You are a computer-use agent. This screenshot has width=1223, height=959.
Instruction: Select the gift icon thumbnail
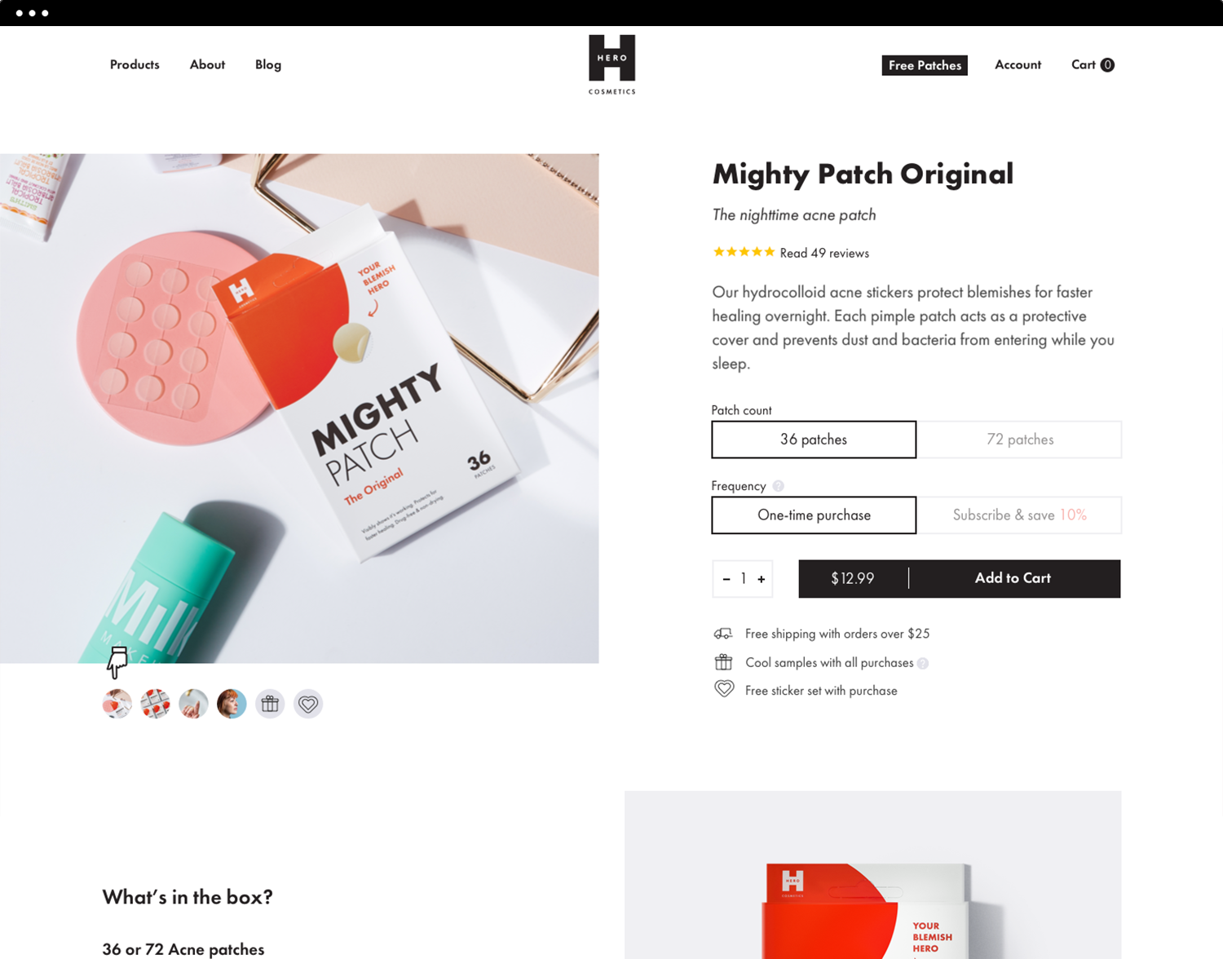[x=270, y=704]
